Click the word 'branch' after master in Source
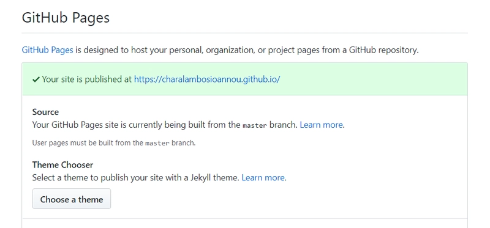Viewport: 490px width, 228px height. tap(283, 125)
